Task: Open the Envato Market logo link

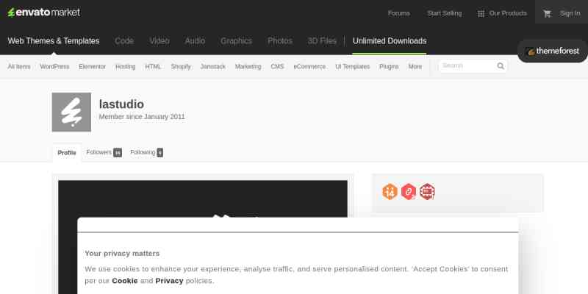Action: pyautogui.click(x=44, y=12)
